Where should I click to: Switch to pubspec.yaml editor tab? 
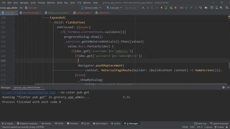point(83,13)
